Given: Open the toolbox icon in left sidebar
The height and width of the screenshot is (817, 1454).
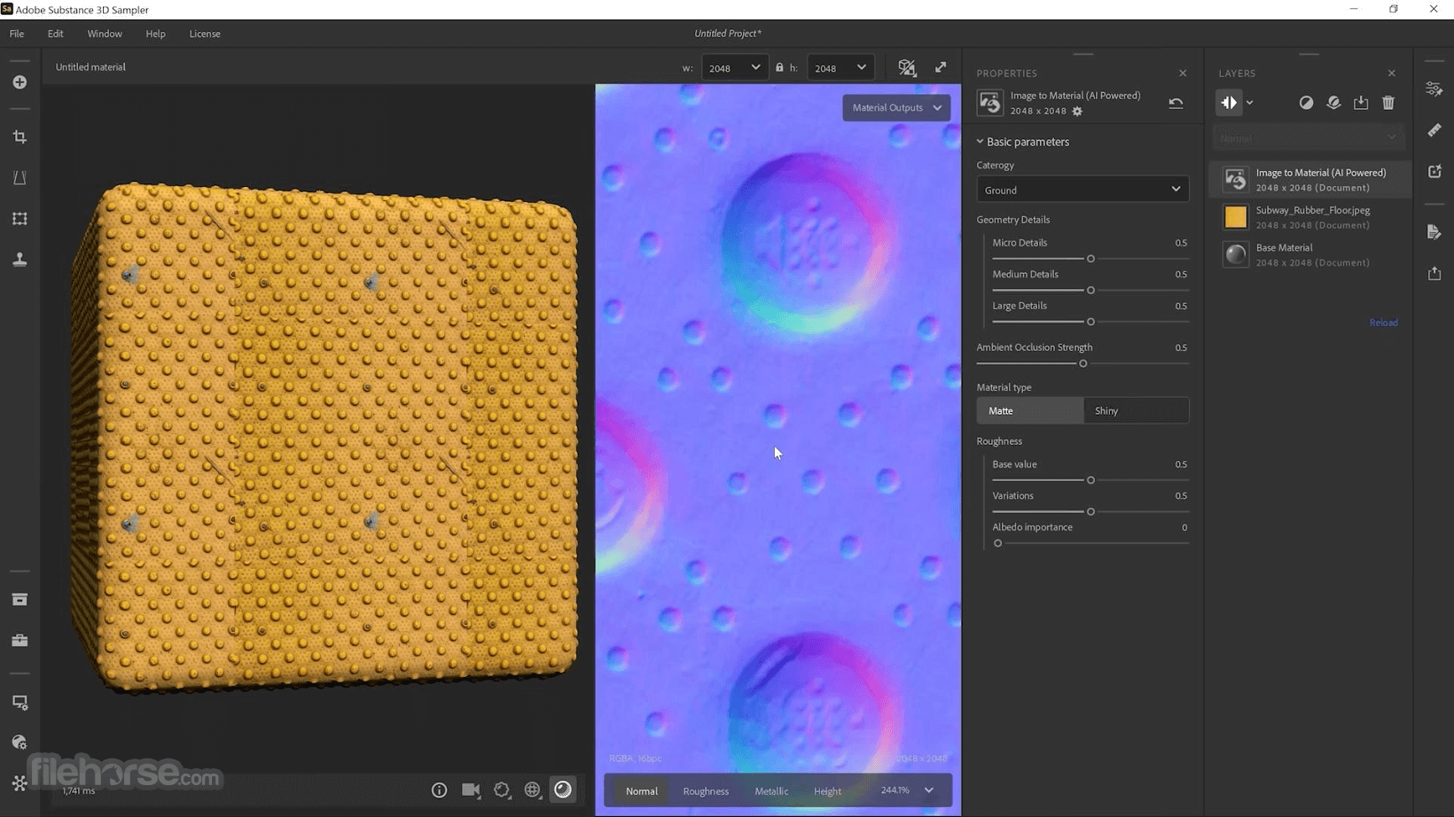Looking at the screenshot, I should pyautogui.click(x=20, y=641).
